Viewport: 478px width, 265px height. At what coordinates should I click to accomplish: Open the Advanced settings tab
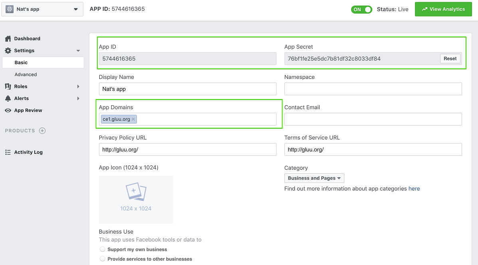(x=26, y=74)
